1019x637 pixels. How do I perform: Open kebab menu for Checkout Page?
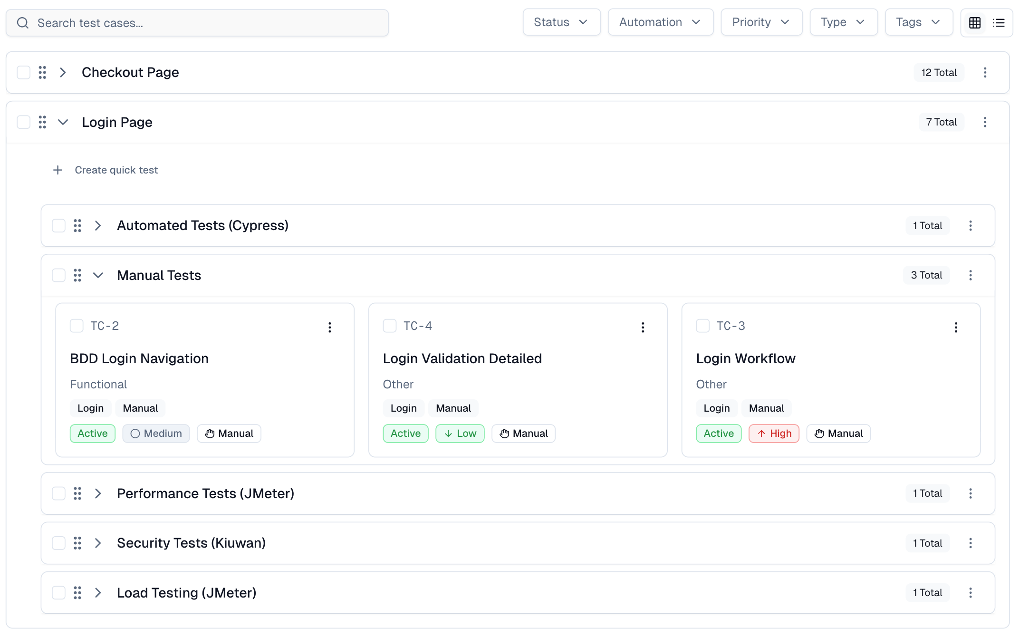[x=985, y=72]
